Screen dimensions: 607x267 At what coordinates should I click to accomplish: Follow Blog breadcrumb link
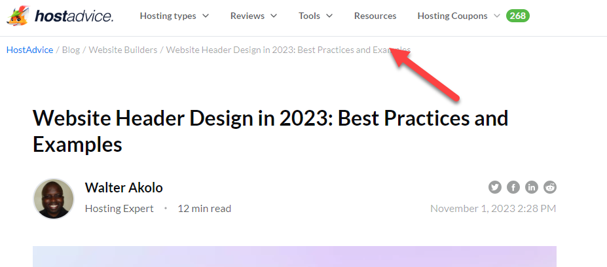click(x=71, y=50)
